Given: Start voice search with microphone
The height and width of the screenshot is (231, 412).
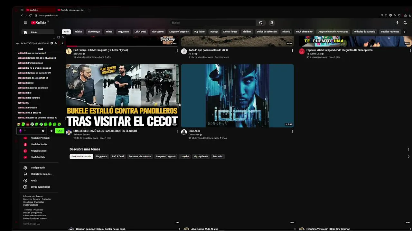Looking at the screenshot, I should tap(272, 23).
